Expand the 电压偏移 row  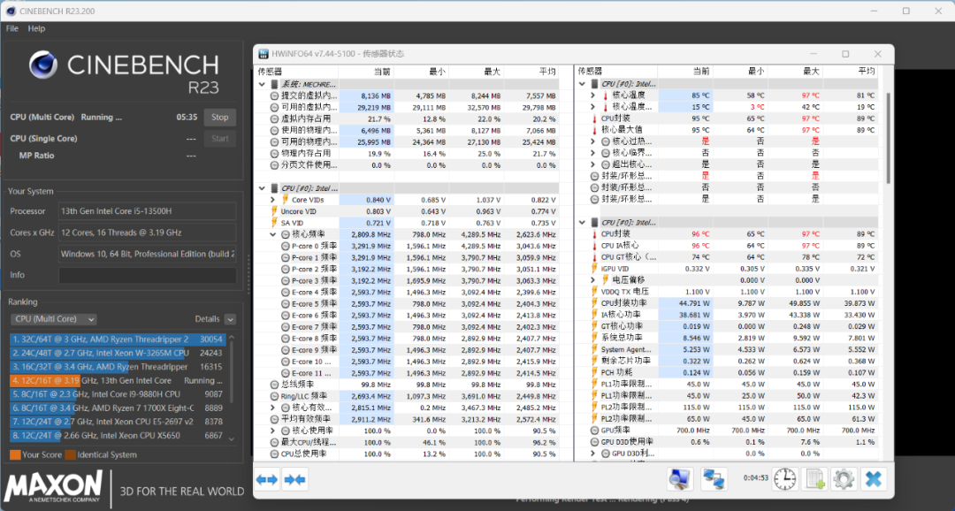point(592,280)
